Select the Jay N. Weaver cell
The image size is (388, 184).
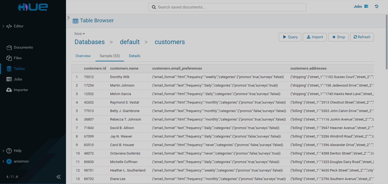(121, 136)
